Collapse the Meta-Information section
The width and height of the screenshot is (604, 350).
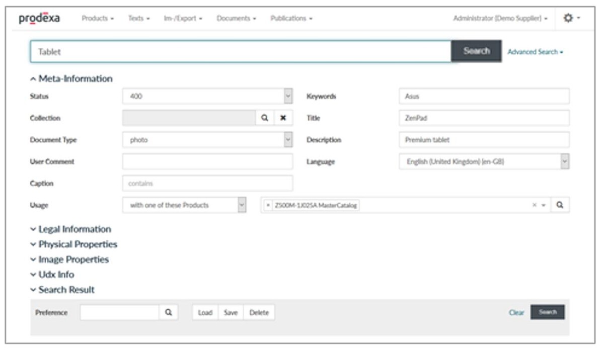click(71, 78)
